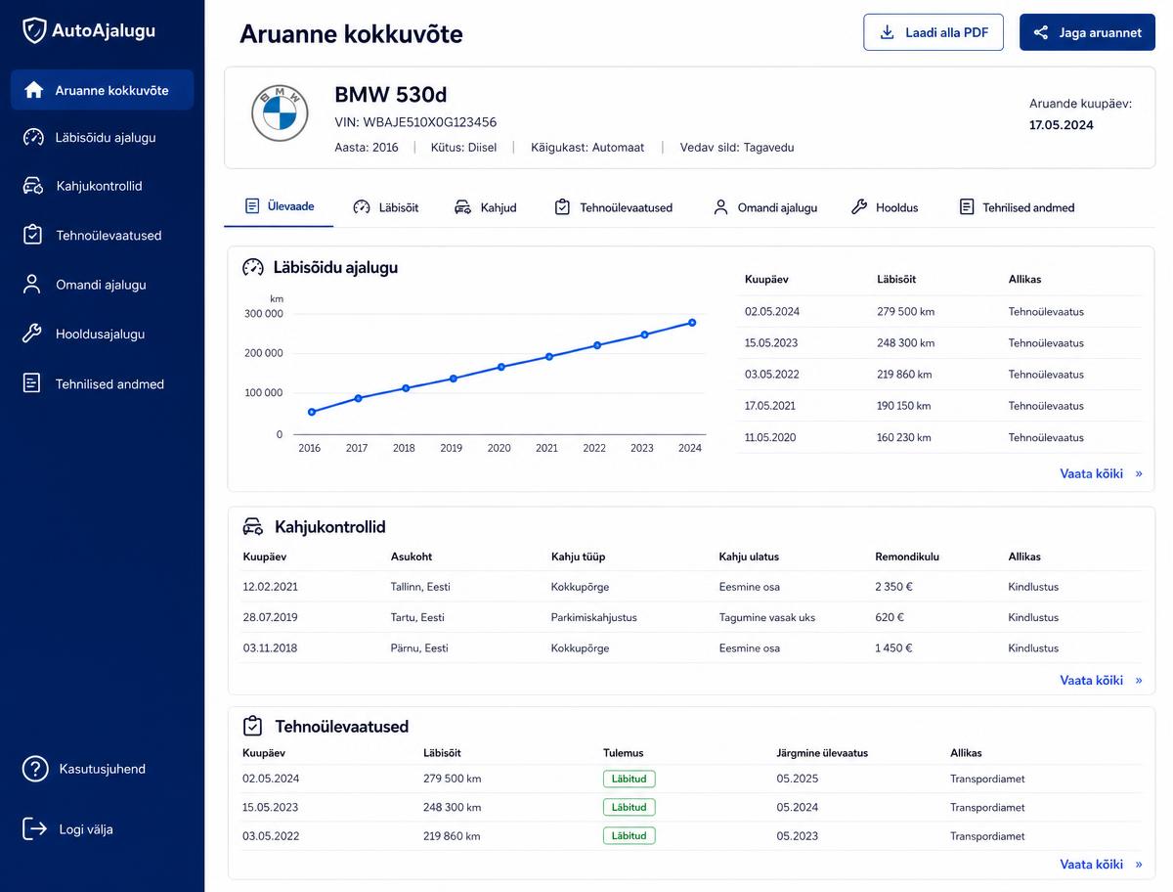Open Hooldusajalugu in the sidebar

click(x=103, y=334)
